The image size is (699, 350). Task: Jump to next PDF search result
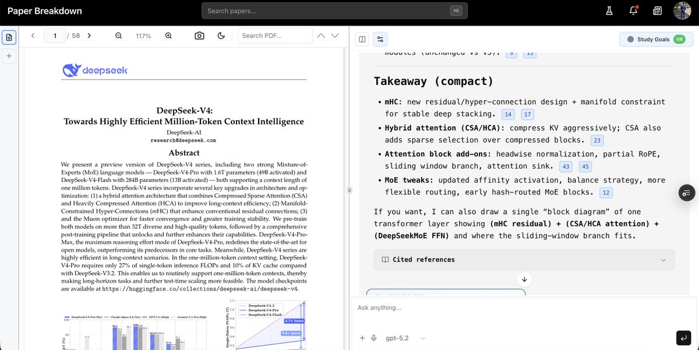(335, 35)
